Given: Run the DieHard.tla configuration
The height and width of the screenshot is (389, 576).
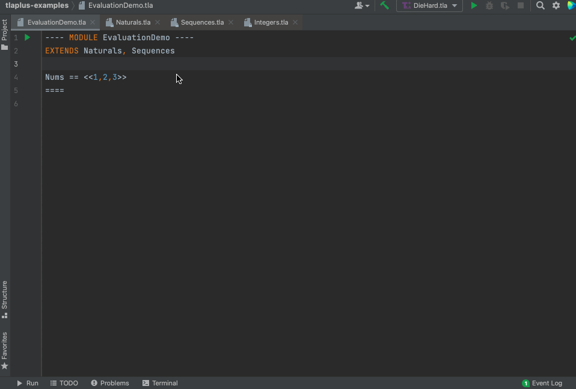Looking at the screenshot, I should click(x=474, y=5).
